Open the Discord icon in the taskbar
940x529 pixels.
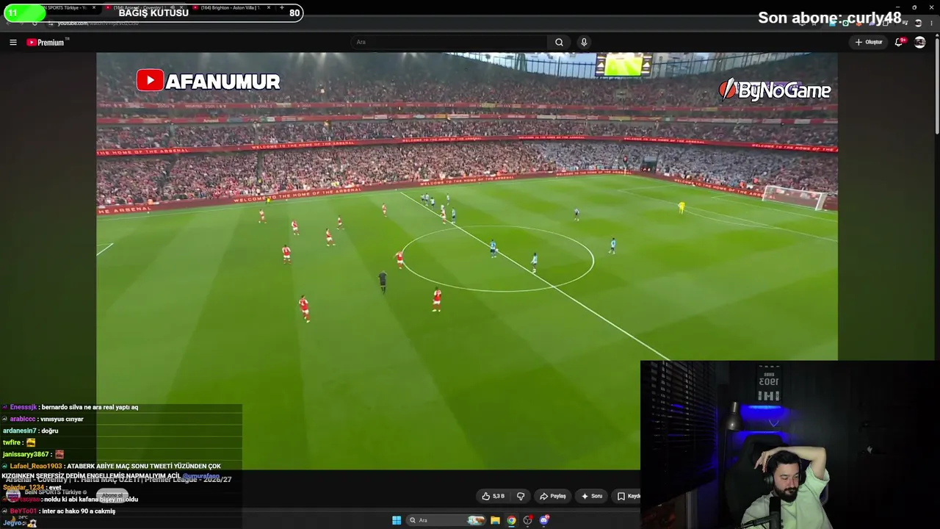pos(544,520)
